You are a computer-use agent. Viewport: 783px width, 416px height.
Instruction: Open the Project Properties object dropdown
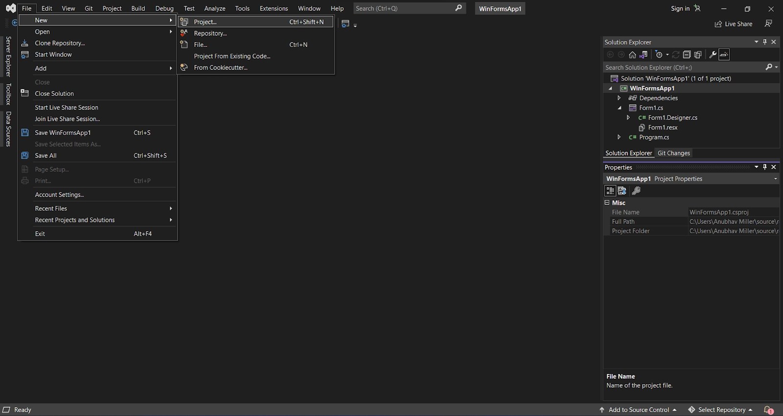coord(775,179)
